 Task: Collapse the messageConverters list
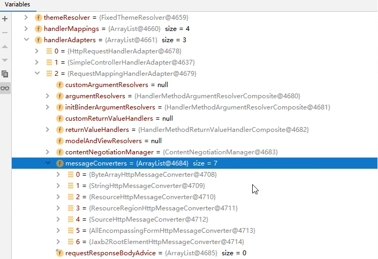(48, 163)
